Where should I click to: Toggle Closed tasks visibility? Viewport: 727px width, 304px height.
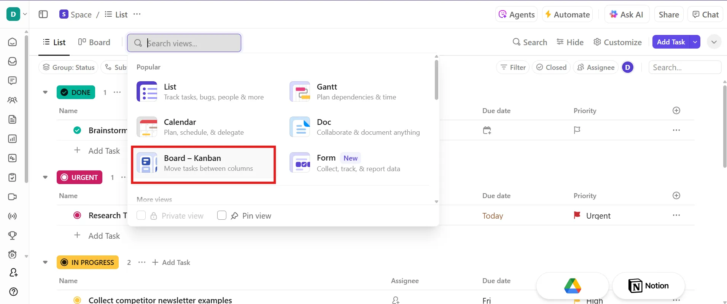pos(551,67)
